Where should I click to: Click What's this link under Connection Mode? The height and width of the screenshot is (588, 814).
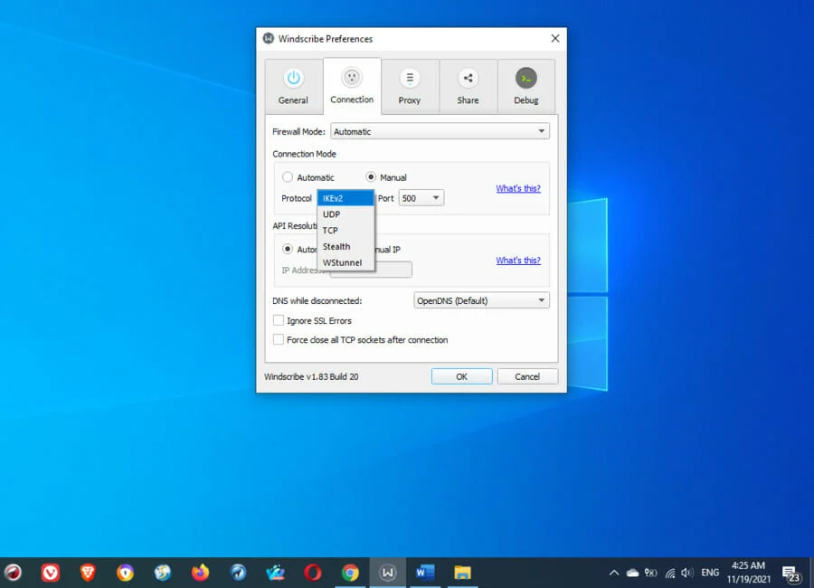tap(517, 188)
